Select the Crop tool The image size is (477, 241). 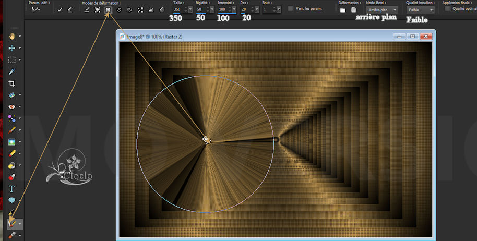pos(11,83)
